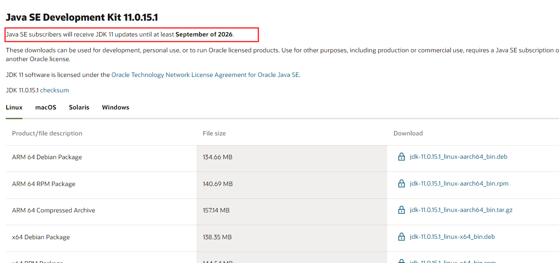The image size is (559, 263).
Task: Click the ARM 64 Compressed Archive description
Action: pos(53,210)
